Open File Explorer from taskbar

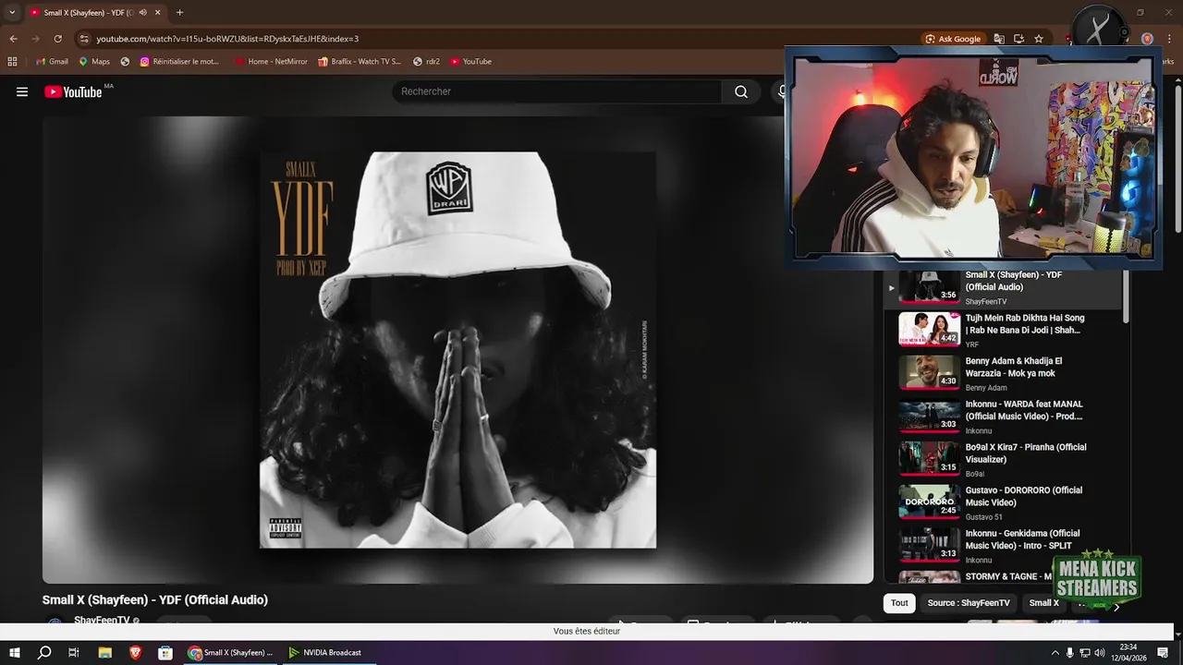pos(105,652)
